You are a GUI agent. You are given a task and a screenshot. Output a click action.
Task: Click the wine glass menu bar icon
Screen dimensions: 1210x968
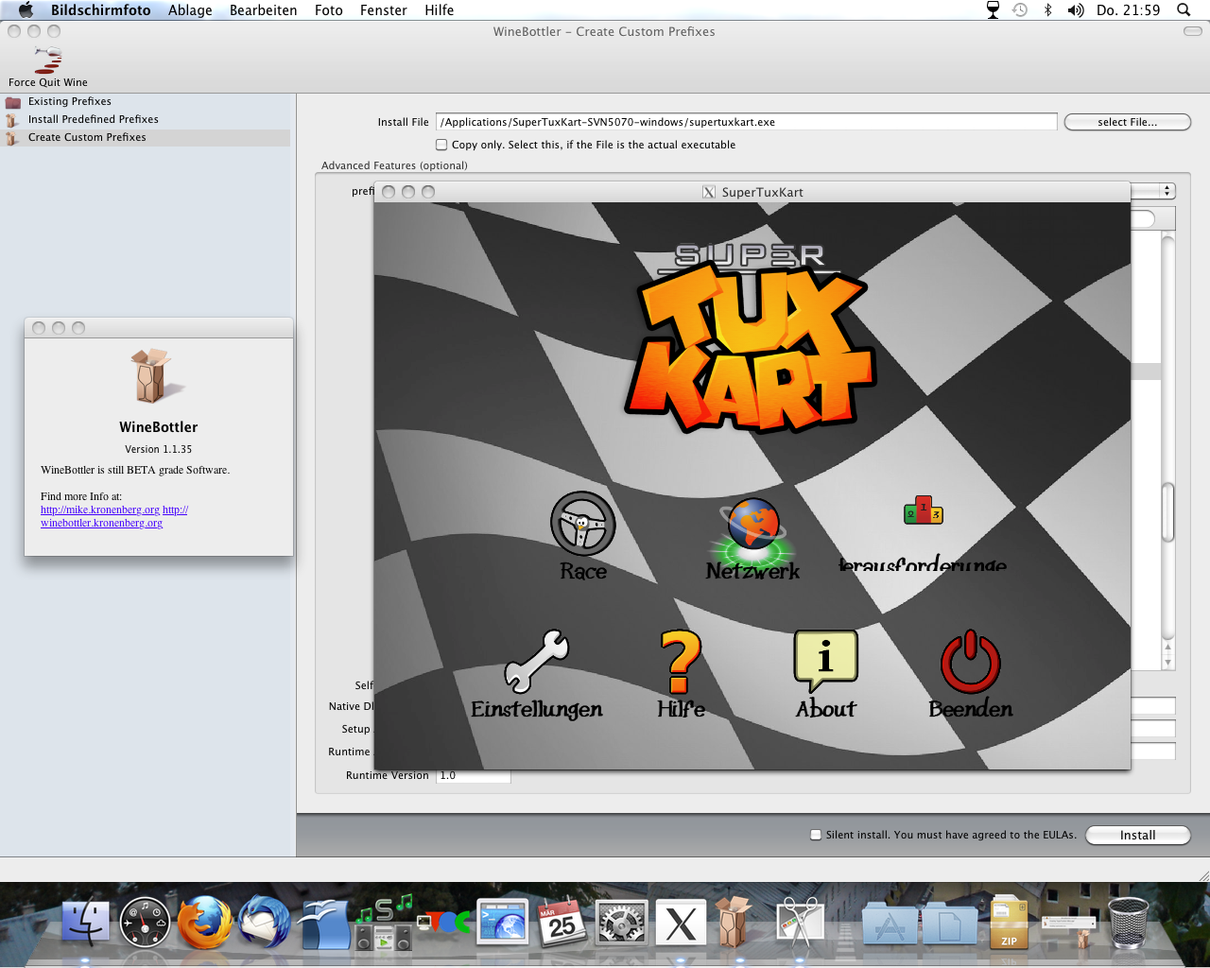click(x=993, y=9)
